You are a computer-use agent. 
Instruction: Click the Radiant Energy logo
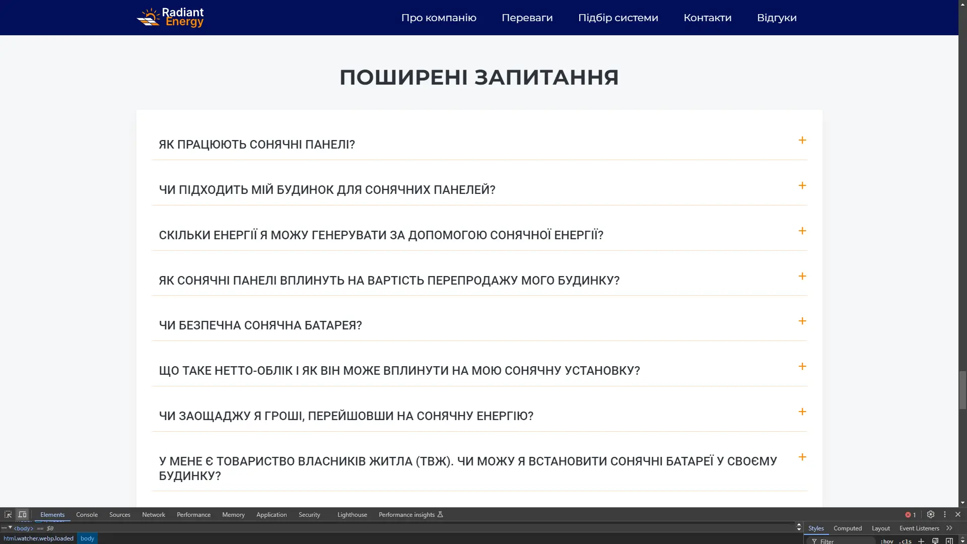[x=170, y=17]
